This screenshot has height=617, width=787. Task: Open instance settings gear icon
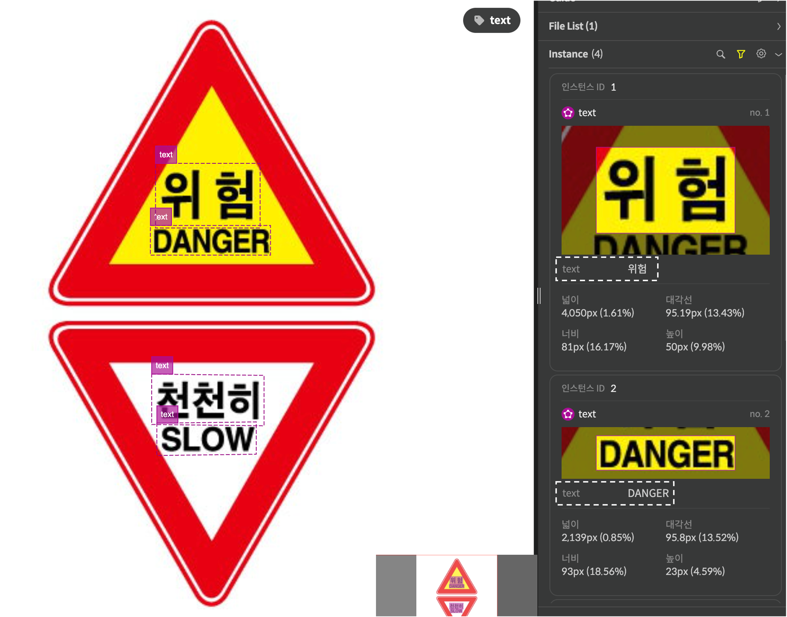pos(761,54)
